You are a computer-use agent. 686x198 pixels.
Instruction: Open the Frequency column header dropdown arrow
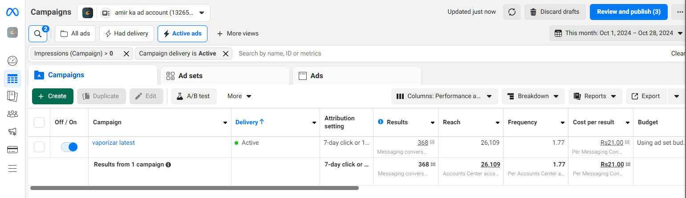pos(562,123)
